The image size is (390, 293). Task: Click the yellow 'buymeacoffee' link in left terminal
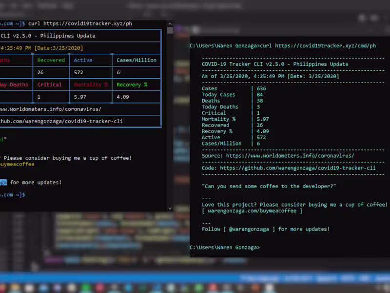pos(17,164)
